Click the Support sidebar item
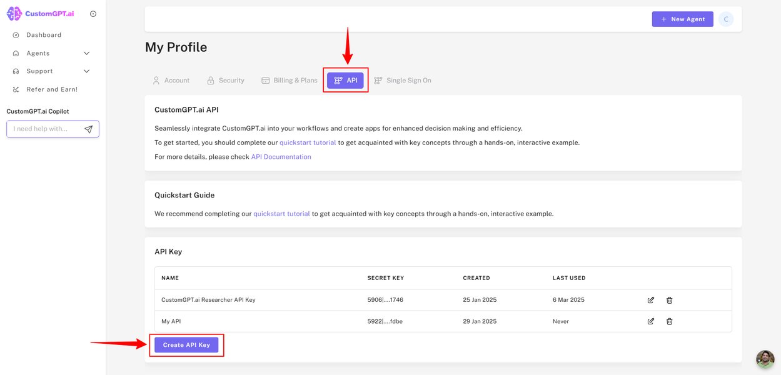 pos(39,71)
